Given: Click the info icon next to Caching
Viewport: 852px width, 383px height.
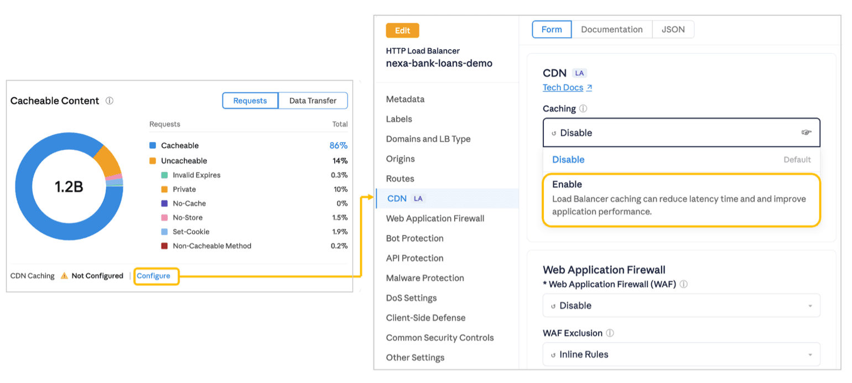Looking at the screenshot, I should coord(582,109).
